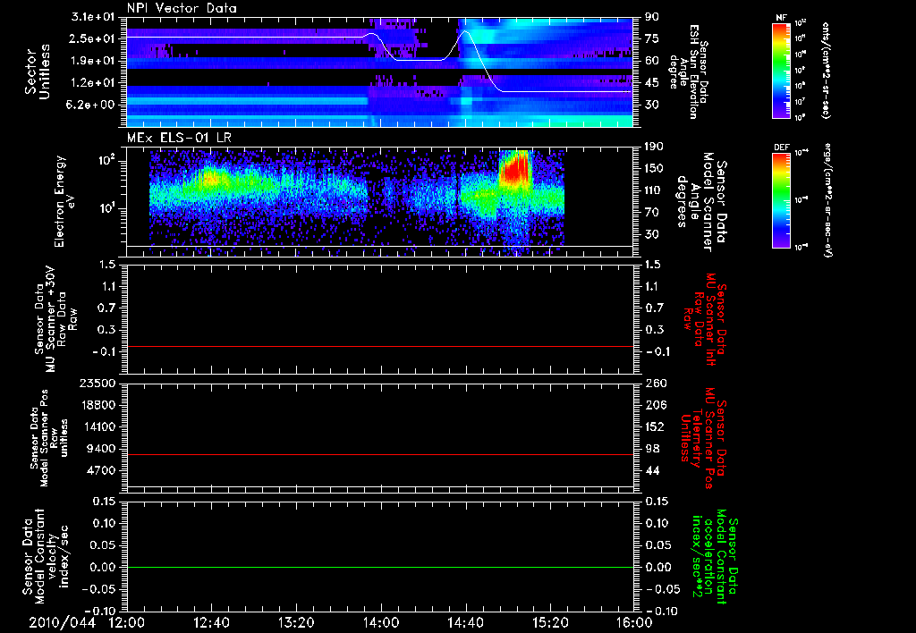Click the 'MU Scanner +30V Raw Data' axis title

[55, 319]
